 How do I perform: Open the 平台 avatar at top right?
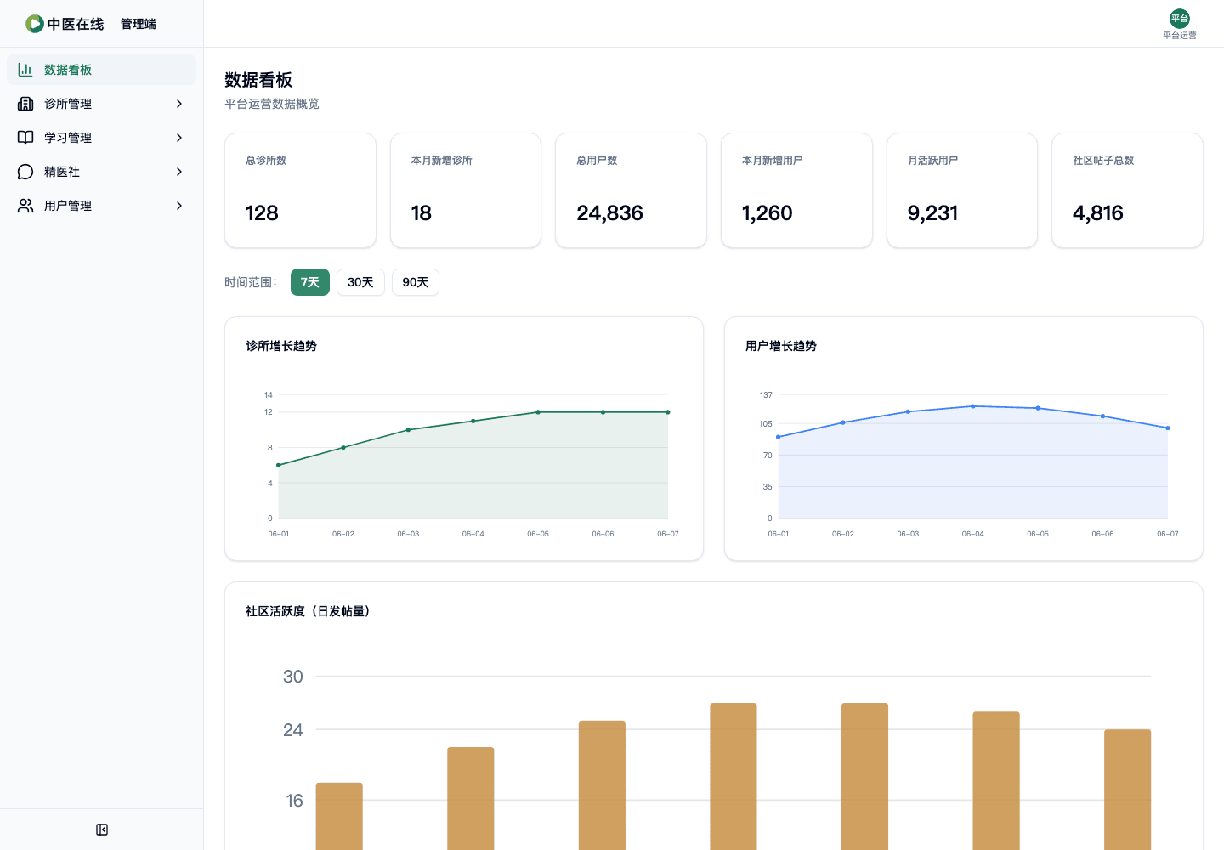click(1180, 19)
